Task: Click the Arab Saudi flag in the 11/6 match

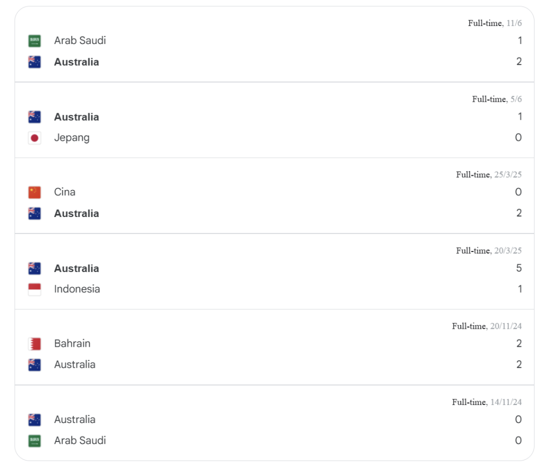Action: [x=34, y=41]
